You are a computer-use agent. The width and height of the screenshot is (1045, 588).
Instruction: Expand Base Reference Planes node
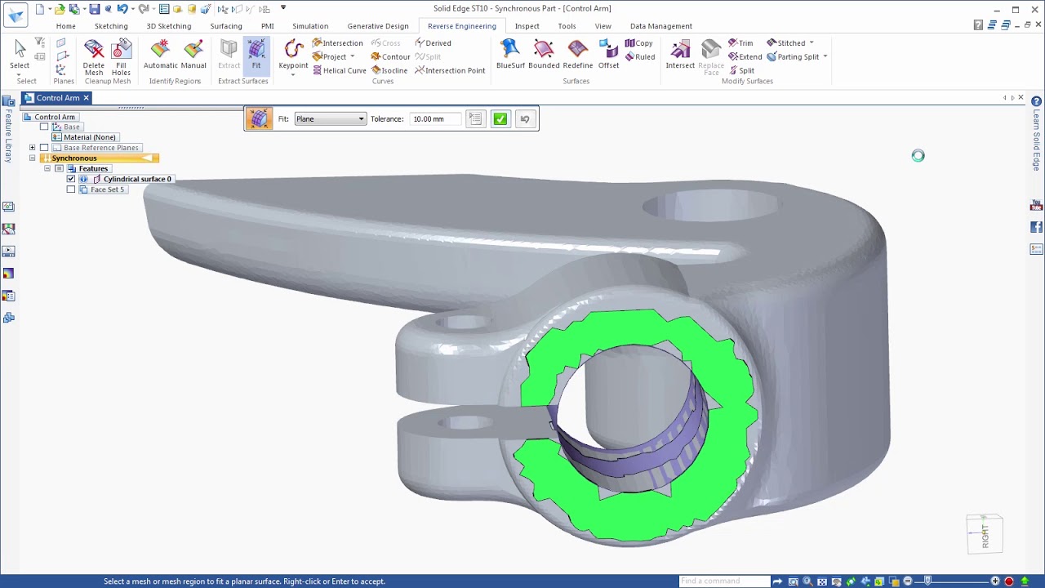(32, 148)
